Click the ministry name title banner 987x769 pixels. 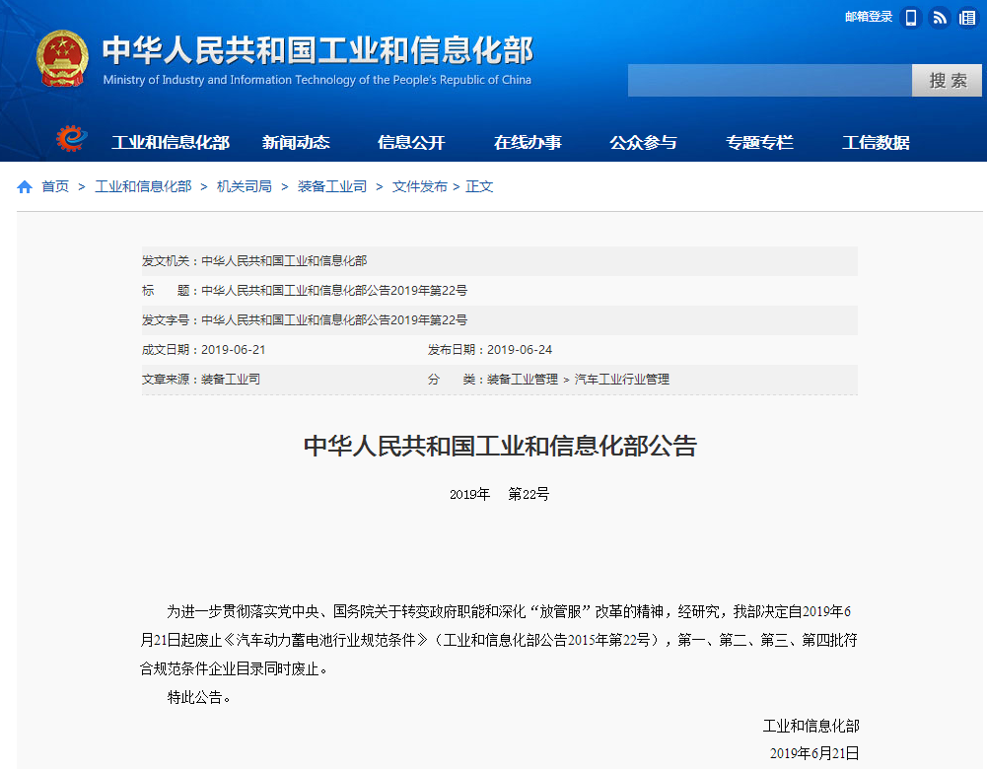pyautogui.click(x=317, y=50)
